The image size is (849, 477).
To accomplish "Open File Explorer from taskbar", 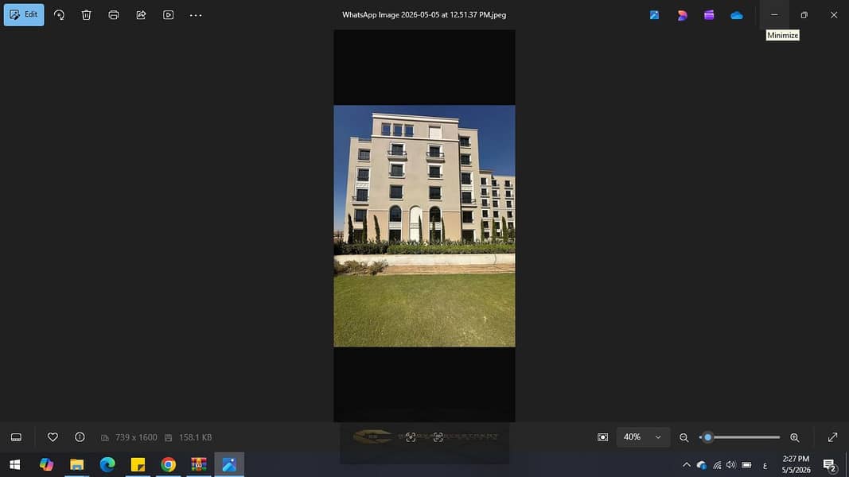I will click(x=77, y=464).
